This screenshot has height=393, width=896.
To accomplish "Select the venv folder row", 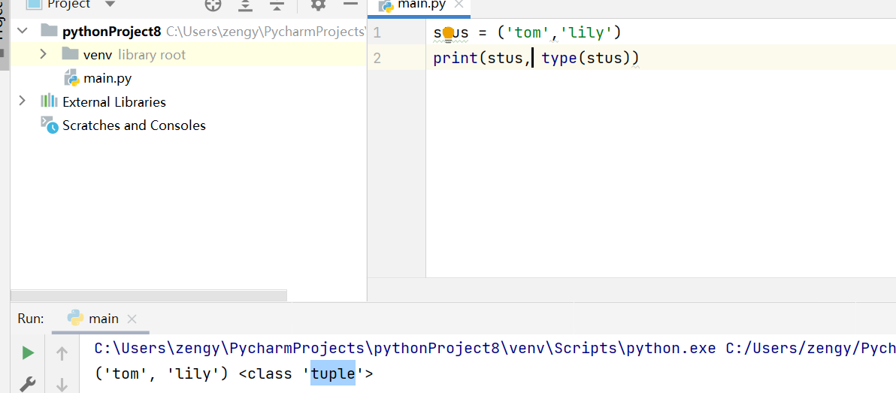I will pos(188,55).
